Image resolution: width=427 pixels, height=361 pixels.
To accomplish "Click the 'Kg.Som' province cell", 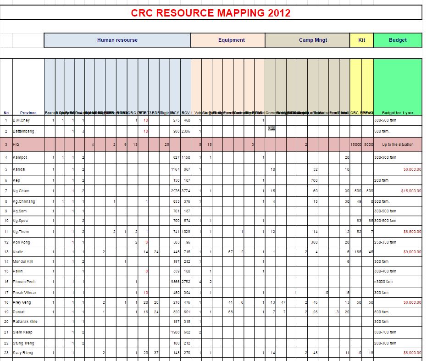I will [28, 211].
